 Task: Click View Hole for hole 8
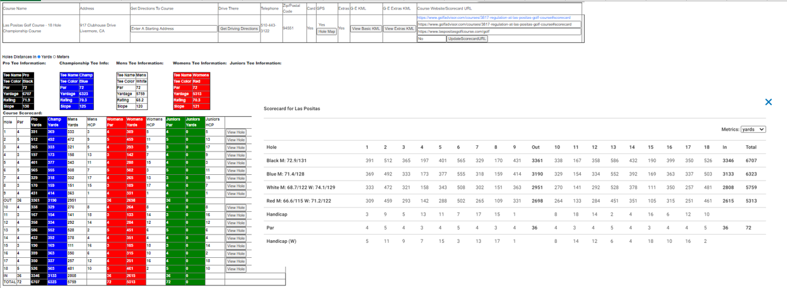coord(236,186)
